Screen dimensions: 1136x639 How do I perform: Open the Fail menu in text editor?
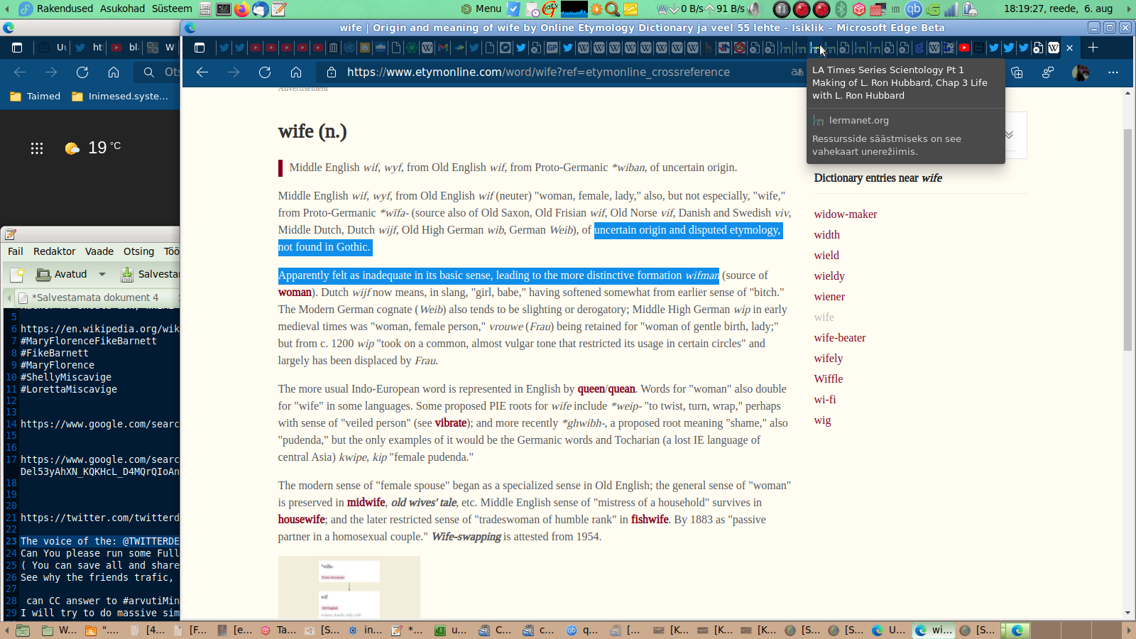16,251
